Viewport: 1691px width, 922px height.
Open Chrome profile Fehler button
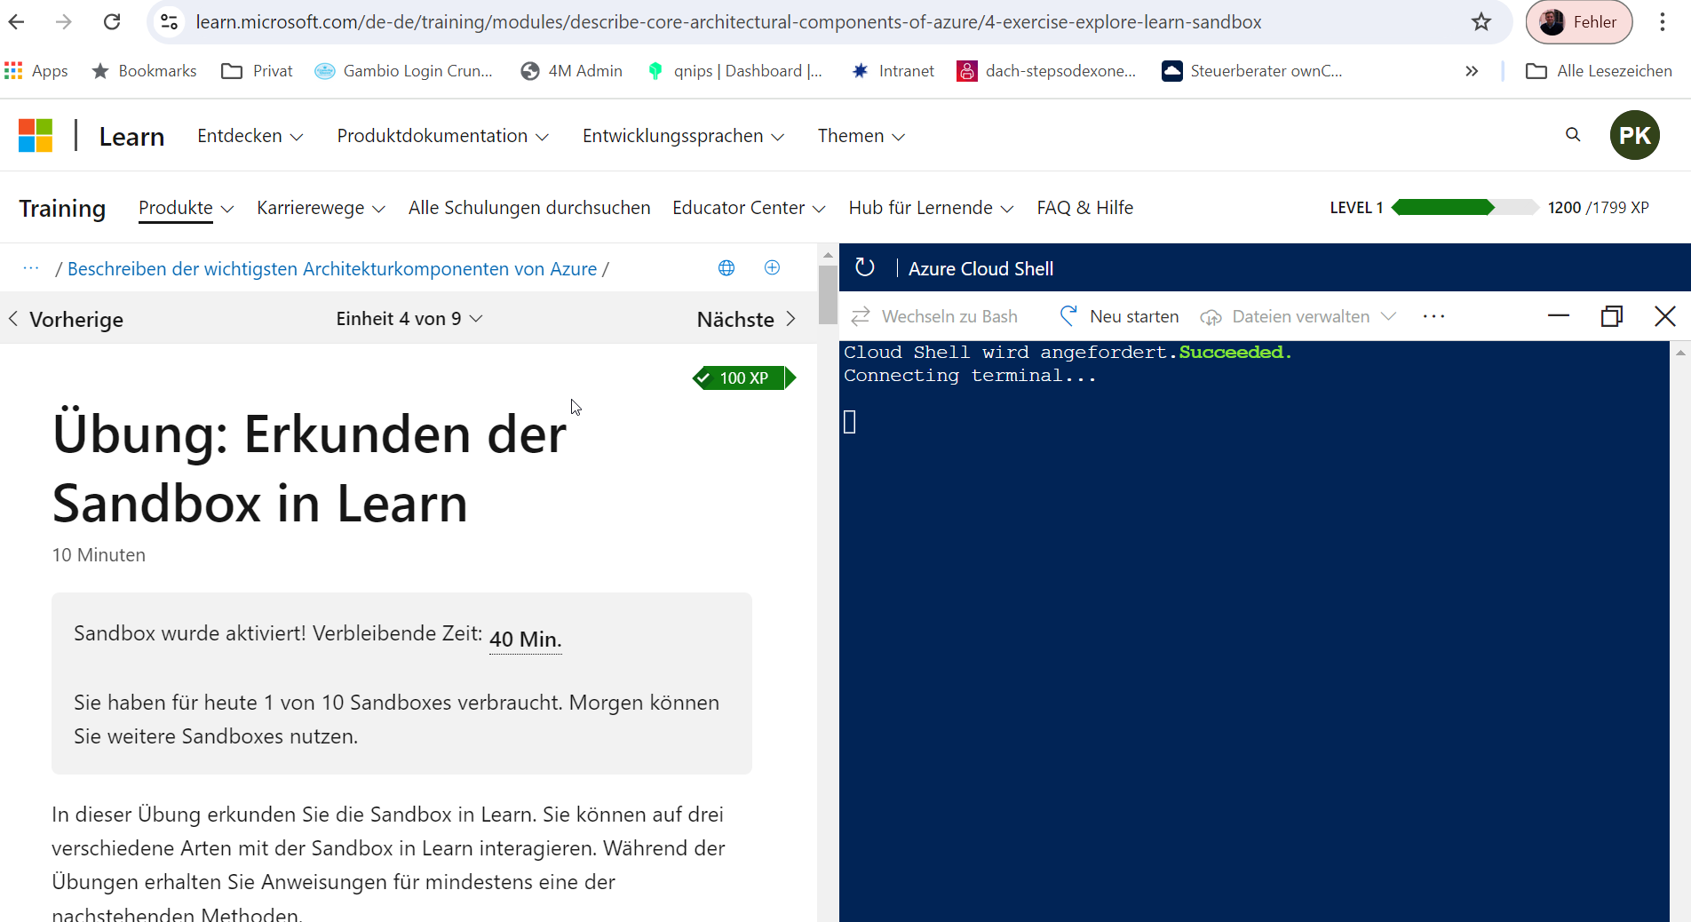click(1579, 22)
